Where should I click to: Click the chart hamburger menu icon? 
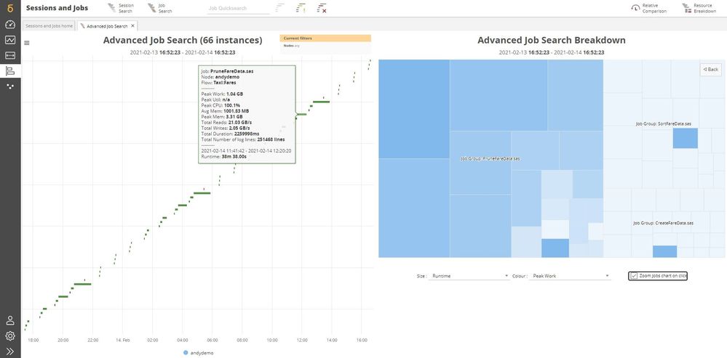(27, 43)
